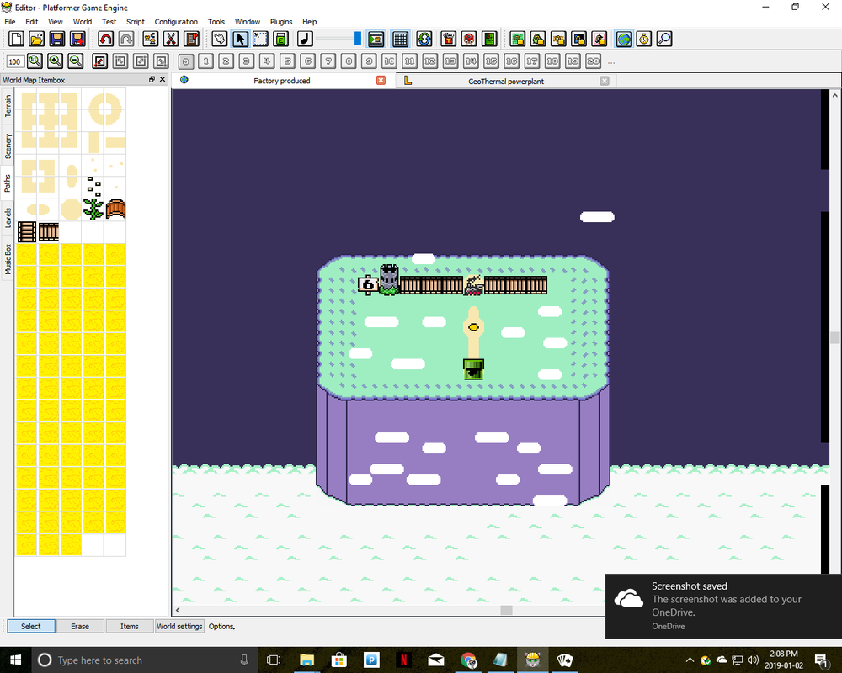
Task: Open the Levels itembox tab
Action: tap(8, 218)
